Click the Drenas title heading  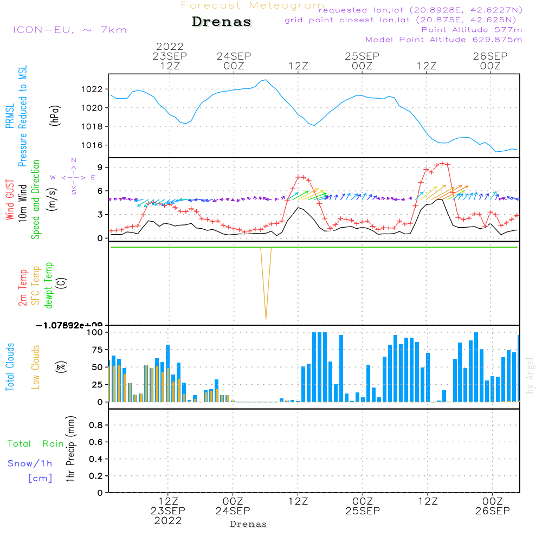(x=221, y=22)
